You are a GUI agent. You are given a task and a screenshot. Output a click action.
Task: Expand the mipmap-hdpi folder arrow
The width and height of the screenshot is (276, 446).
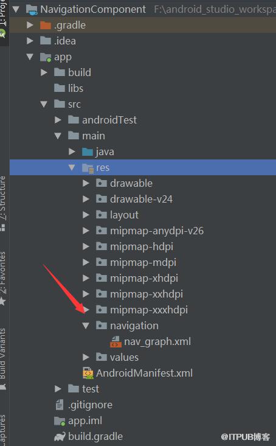[86, 246]
